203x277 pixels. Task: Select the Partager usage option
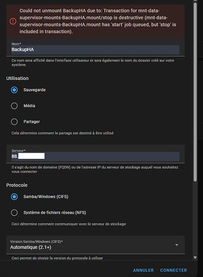[x=14, y=122]
